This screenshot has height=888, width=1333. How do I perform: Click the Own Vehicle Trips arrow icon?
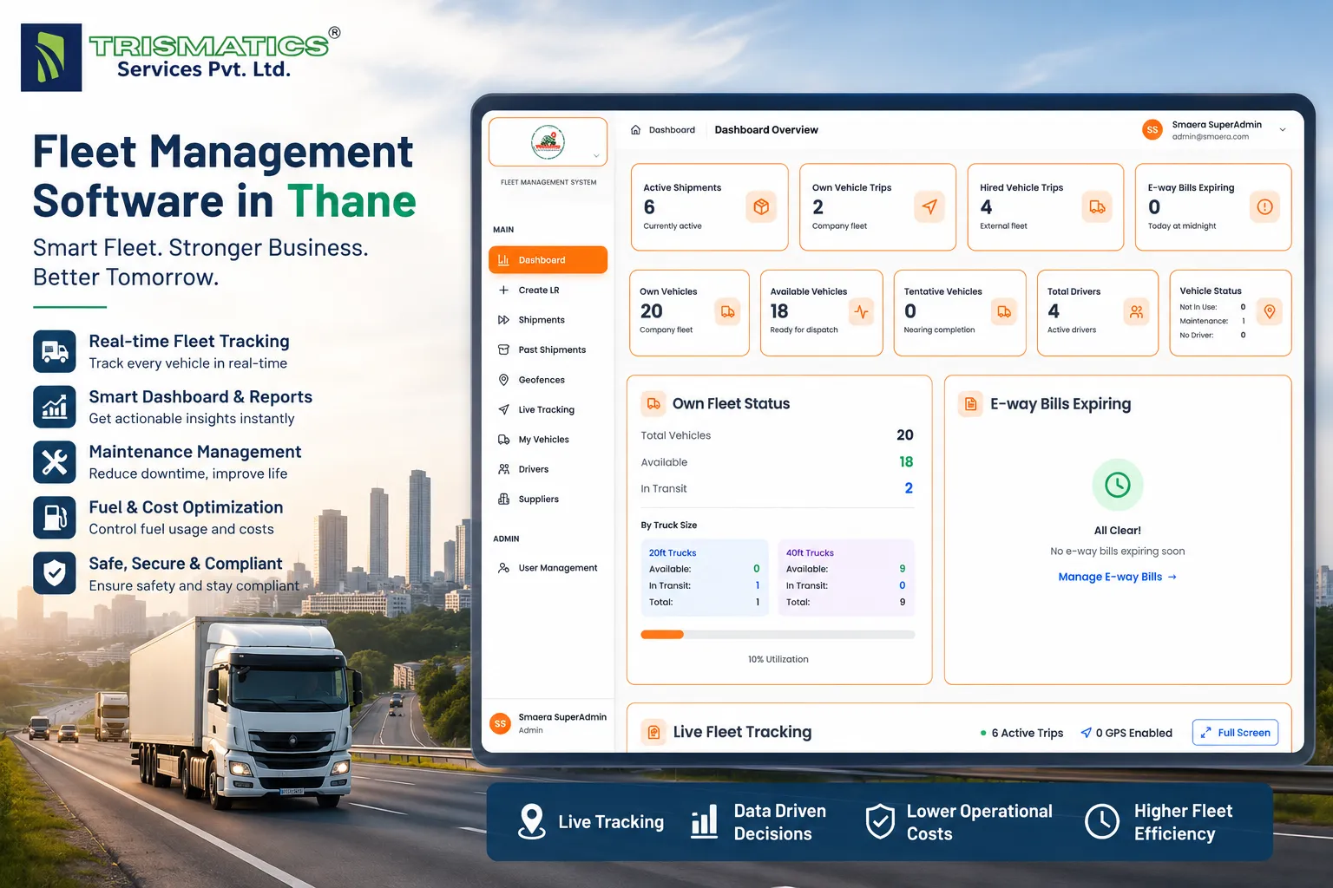point(929,207)
